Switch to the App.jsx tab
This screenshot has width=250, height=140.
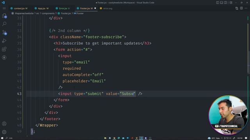[42, 9]
